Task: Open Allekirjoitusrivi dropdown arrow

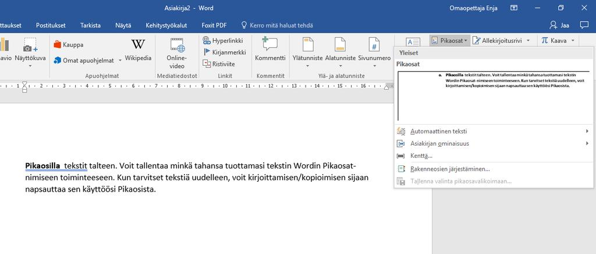Action: coord(528,40)
